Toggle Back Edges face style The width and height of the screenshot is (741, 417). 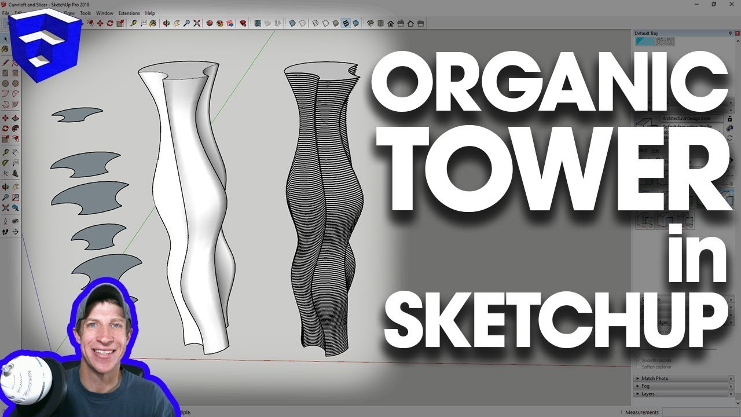pos(302,23)
